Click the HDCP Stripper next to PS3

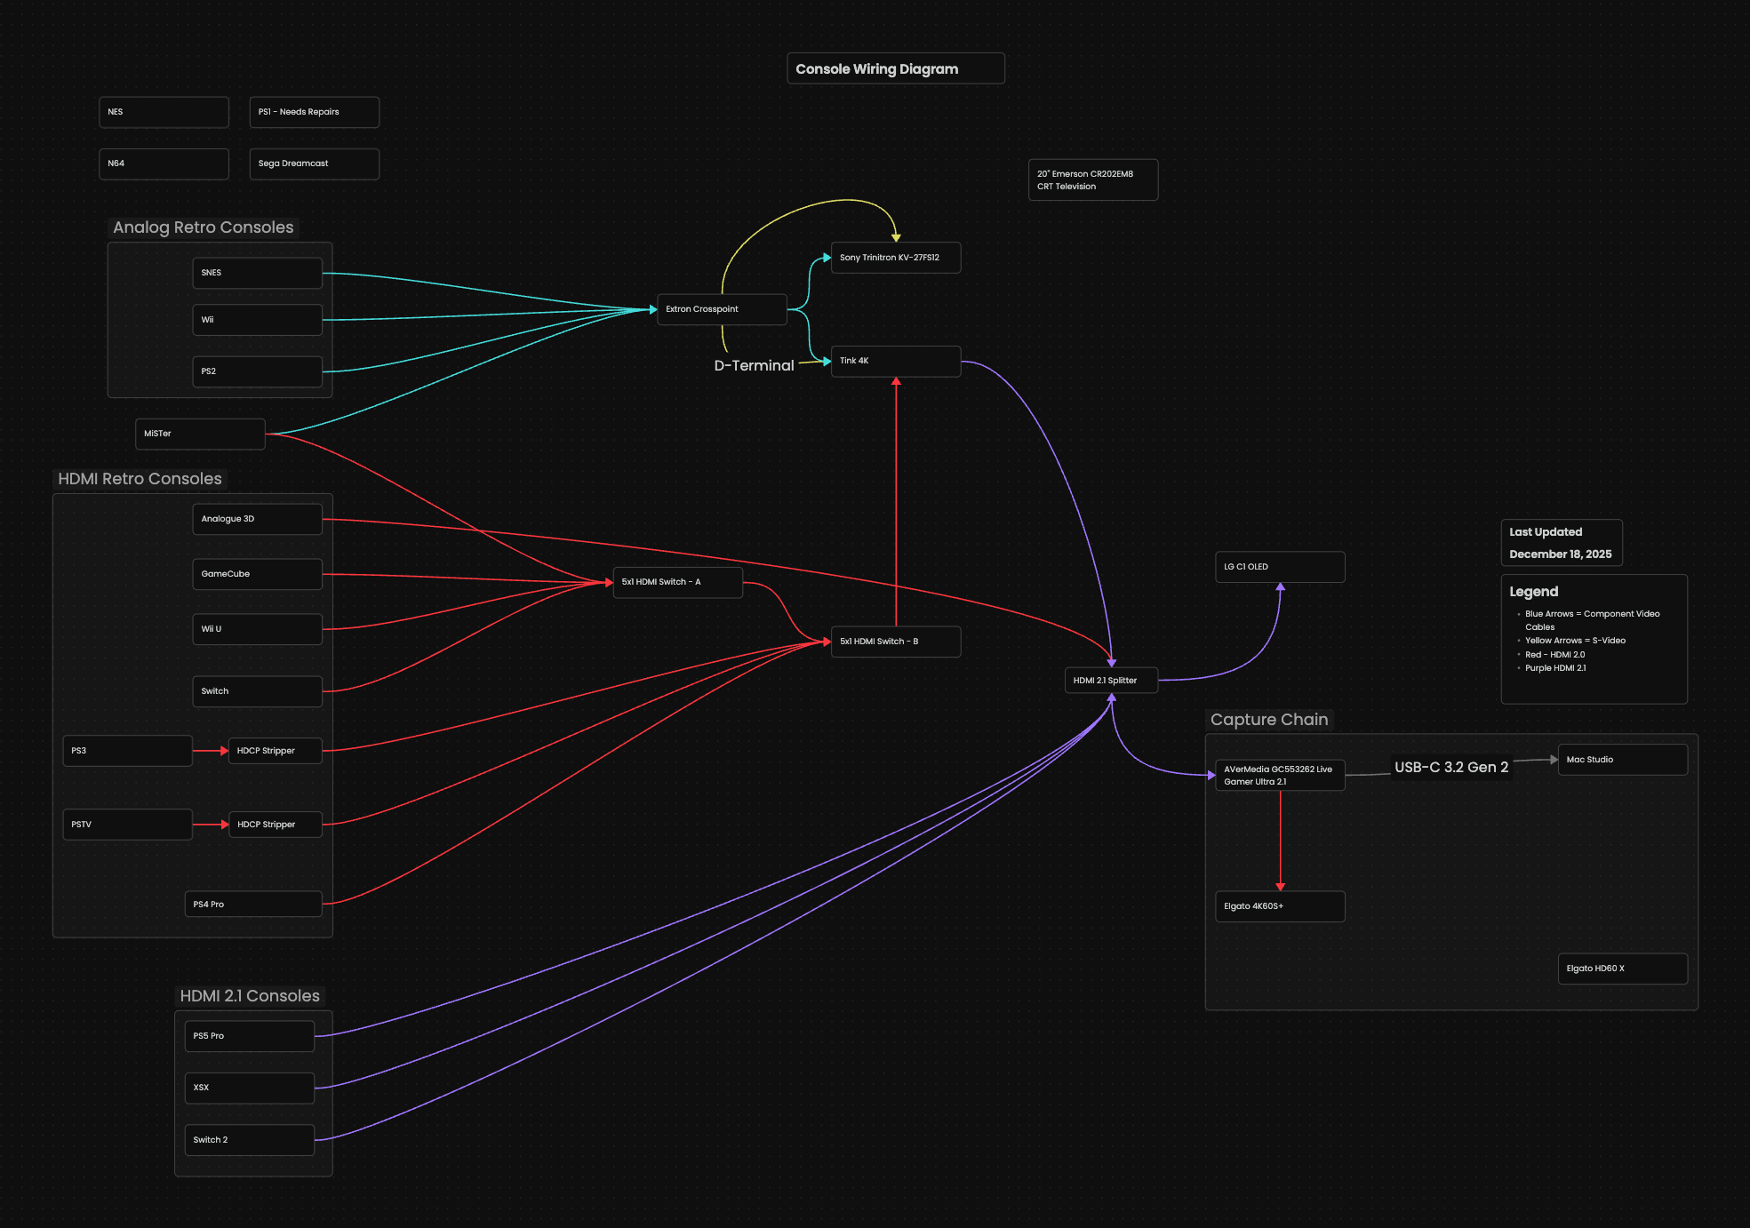275,751
